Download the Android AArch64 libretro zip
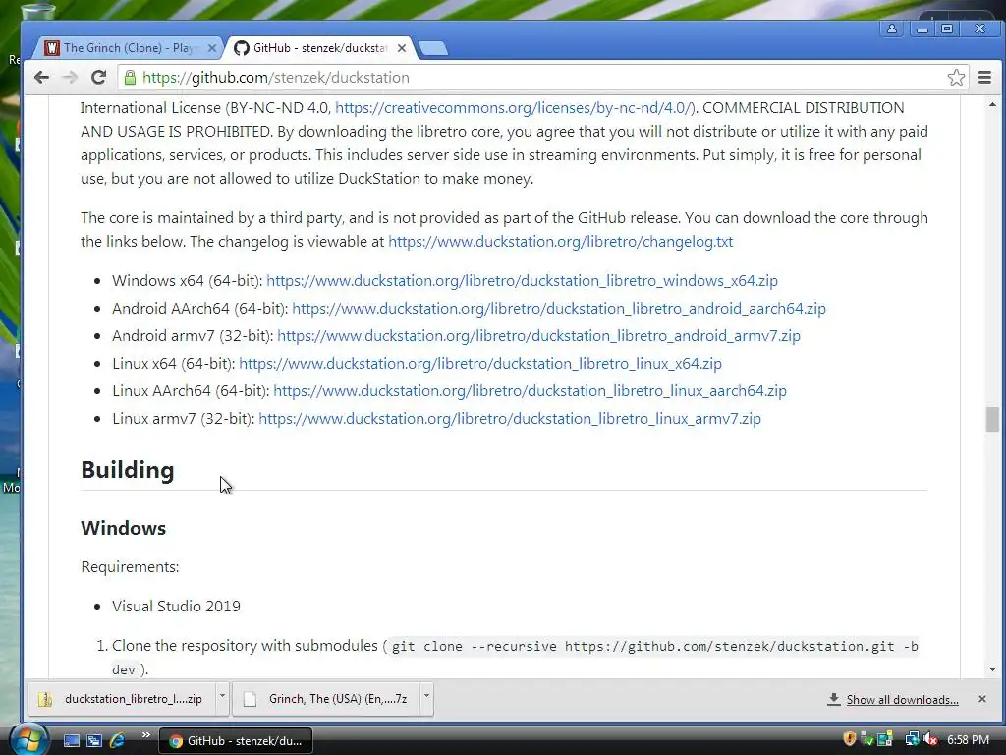 pyautogui.click(x=558, y=308)
